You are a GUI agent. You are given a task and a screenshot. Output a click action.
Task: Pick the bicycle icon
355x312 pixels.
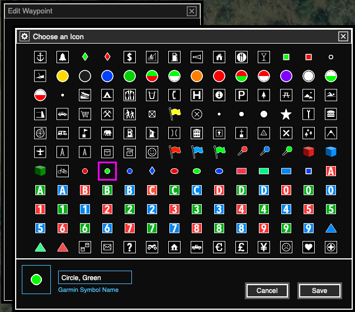coord(63,171)
